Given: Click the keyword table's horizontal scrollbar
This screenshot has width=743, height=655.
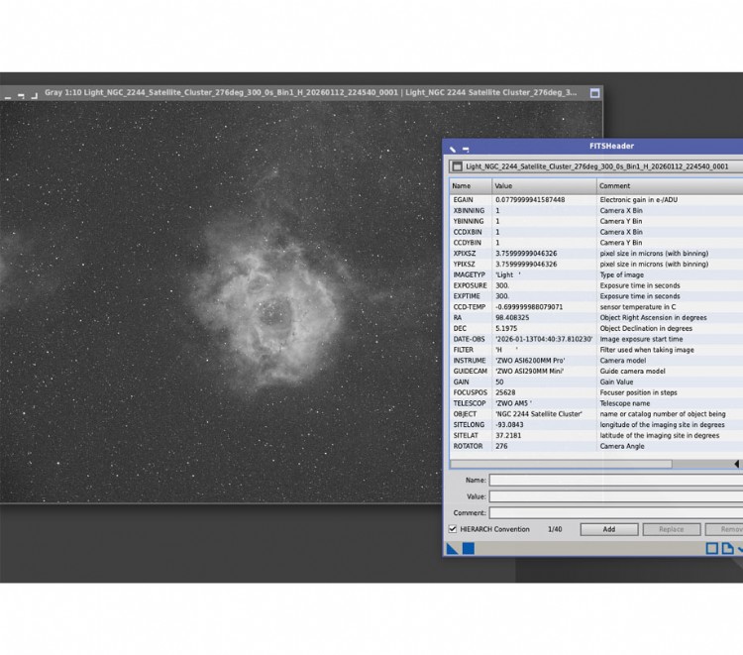Looking at the screenshot, I should coord(561,464).
